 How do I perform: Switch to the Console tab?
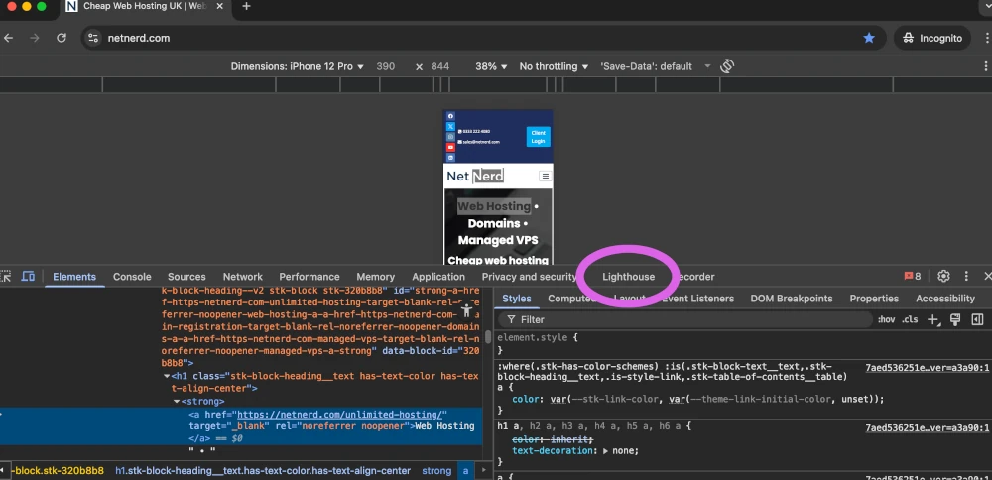132,277
